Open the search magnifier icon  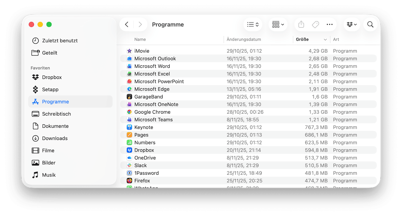pyautogui.click(x=370, y=25)
